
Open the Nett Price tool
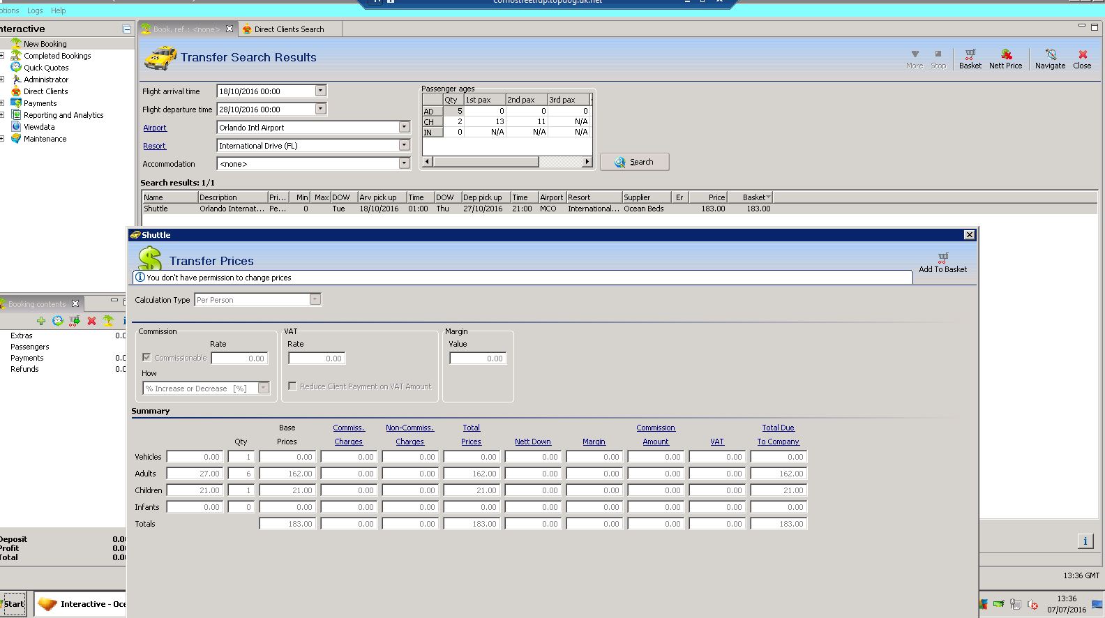click(x=1005, y=58)
